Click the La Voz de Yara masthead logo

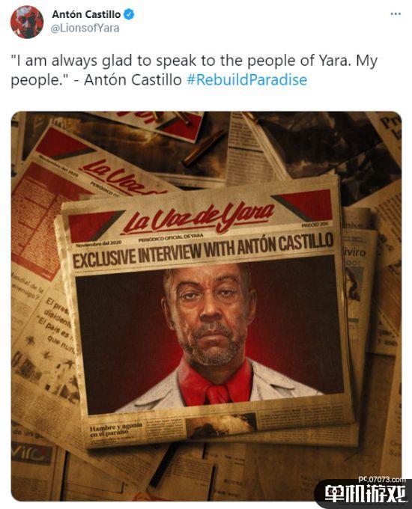tap(198, 218)
